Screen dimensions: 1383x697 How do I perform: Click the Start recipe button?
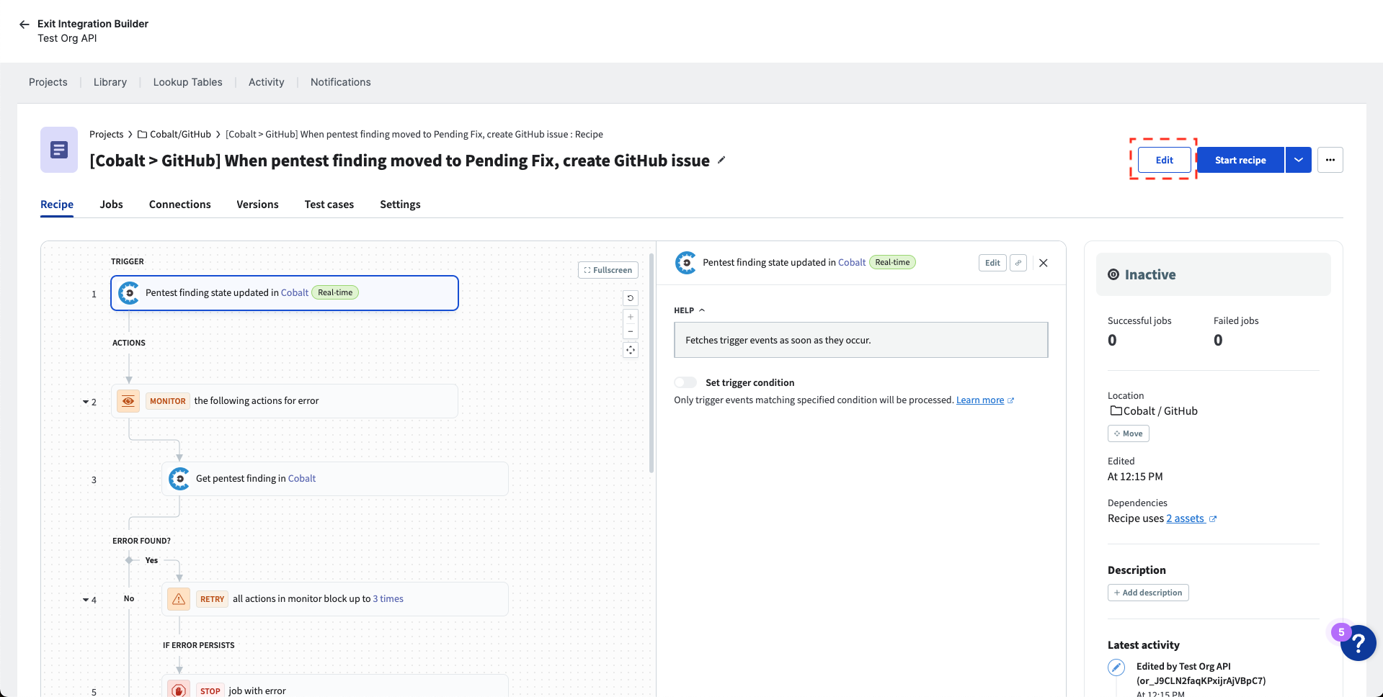click(1240, 160)
